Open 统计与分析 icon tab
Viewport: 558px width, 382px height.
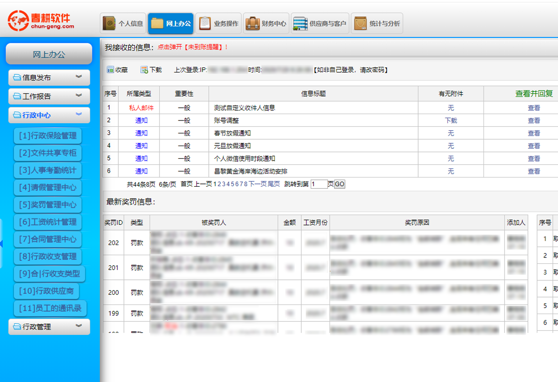(360, 23)
